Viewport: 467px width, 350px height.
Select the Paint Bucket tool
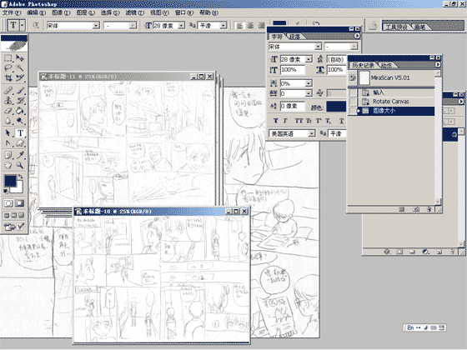(20, 110)
